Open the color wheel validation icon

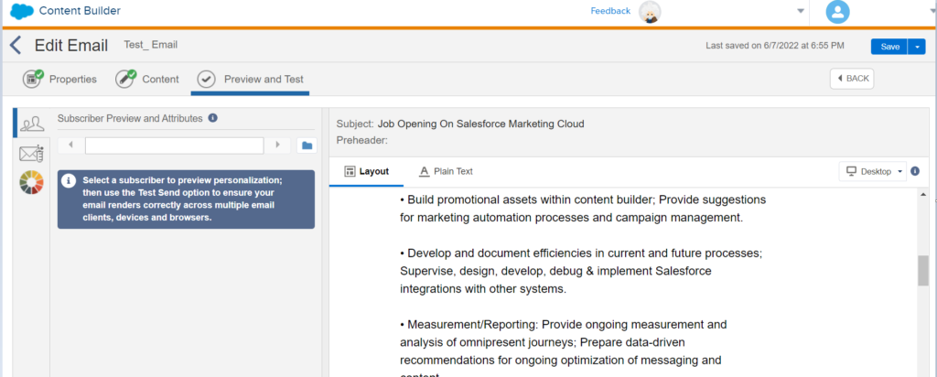click(32, 182)
